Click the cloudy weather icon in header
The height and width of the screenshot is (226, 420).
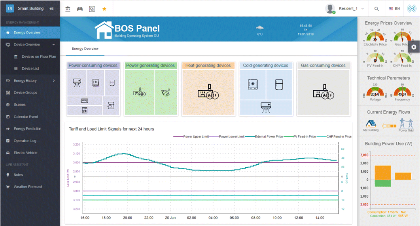(260, 28)
